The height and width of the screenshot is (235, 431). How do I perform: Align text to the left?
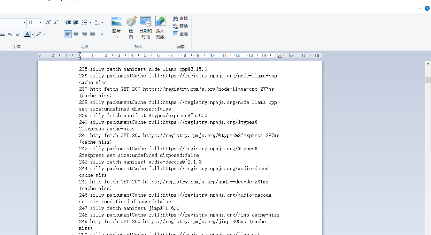tap(68, 34)
